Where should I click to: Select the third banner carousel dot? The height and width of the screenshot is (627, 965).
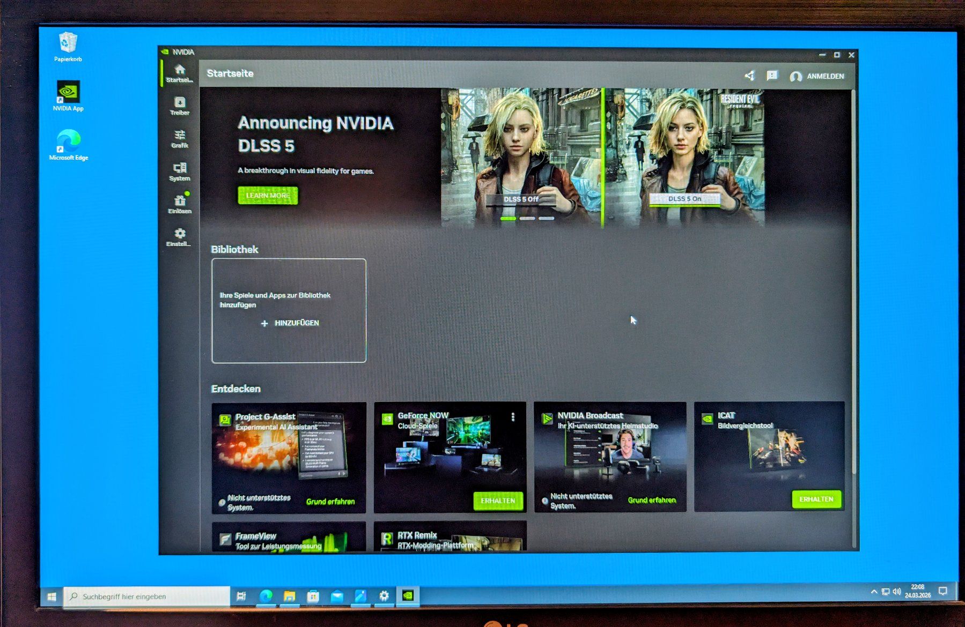pyautogui.click(x=546, y=219)
